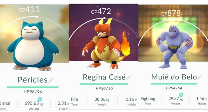
Task: Tap the Machoke Pokémon model
Action: (x=174, y=46)
